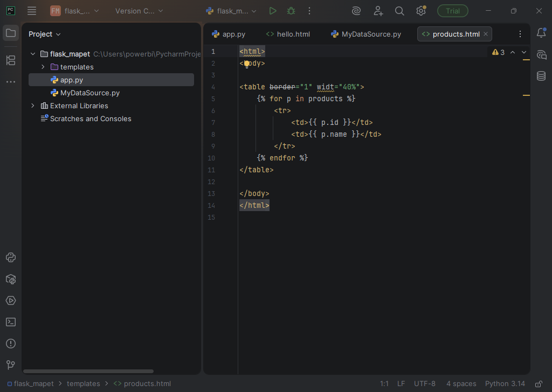Open the Terminal tool window
This screenshot has width=552, height=392.
[11, 322]
